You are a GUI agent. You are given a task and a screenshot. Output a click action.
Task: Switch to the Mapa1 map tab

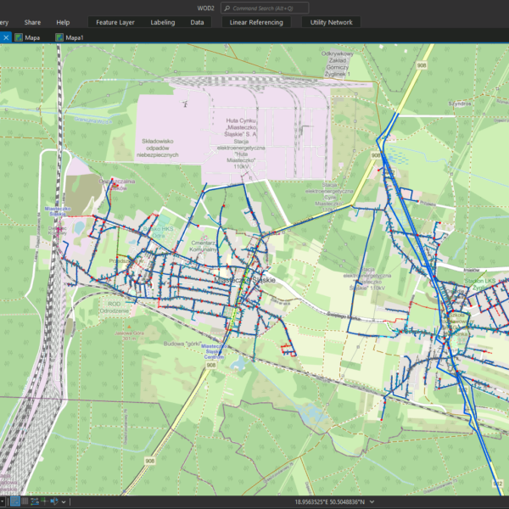(x=71, y=37)
